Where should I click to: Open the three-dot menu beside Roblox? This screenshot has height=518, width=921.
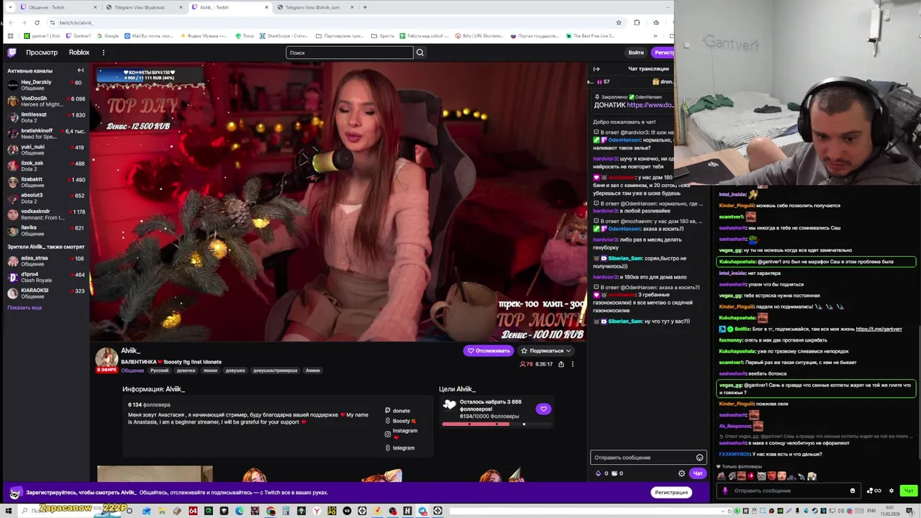(103, 53)
